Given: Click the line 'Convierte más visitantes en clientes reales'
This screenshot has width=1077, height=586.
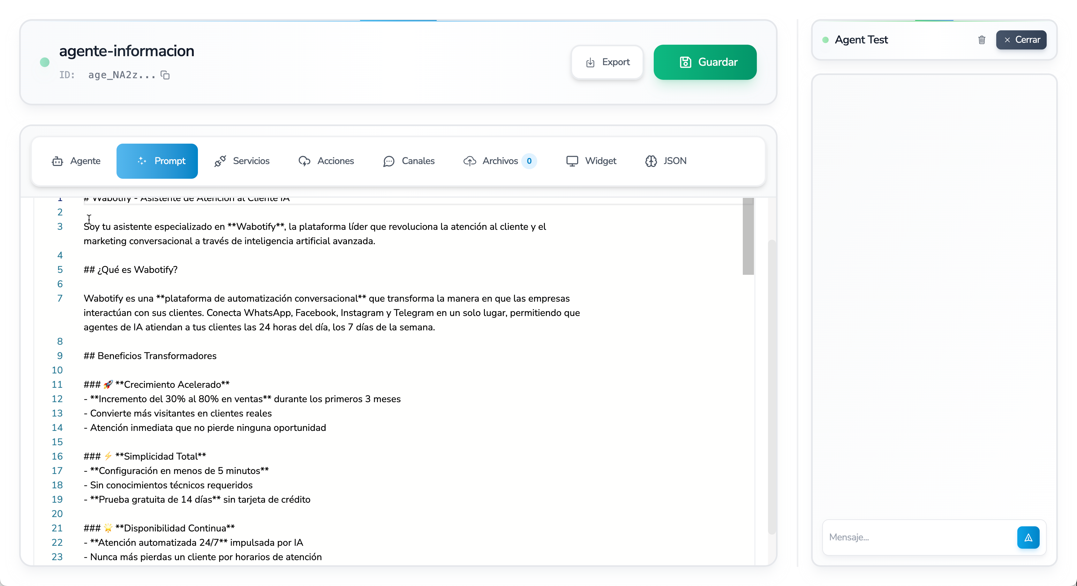Looking at the screenshot, I should (x=178, y=413).
